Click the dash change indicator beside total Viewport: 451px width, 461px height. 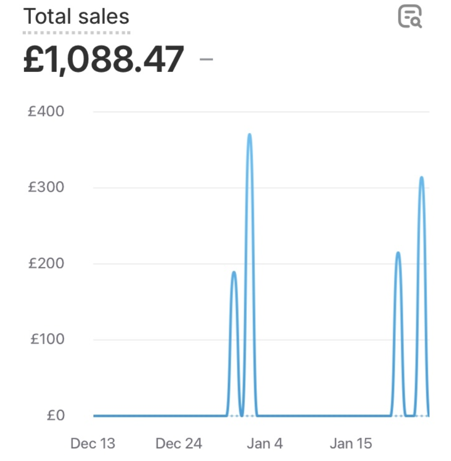pyautogui.click(x=206, y=59)
